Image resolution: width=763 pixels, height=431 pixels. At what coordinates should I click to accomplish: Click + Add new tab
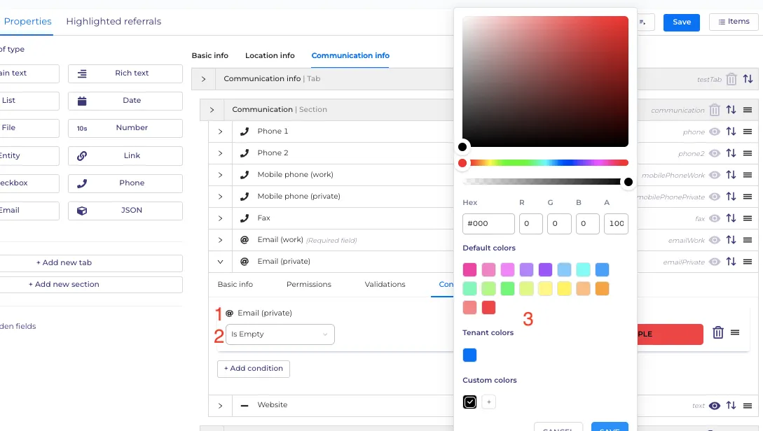coord(91,263)
